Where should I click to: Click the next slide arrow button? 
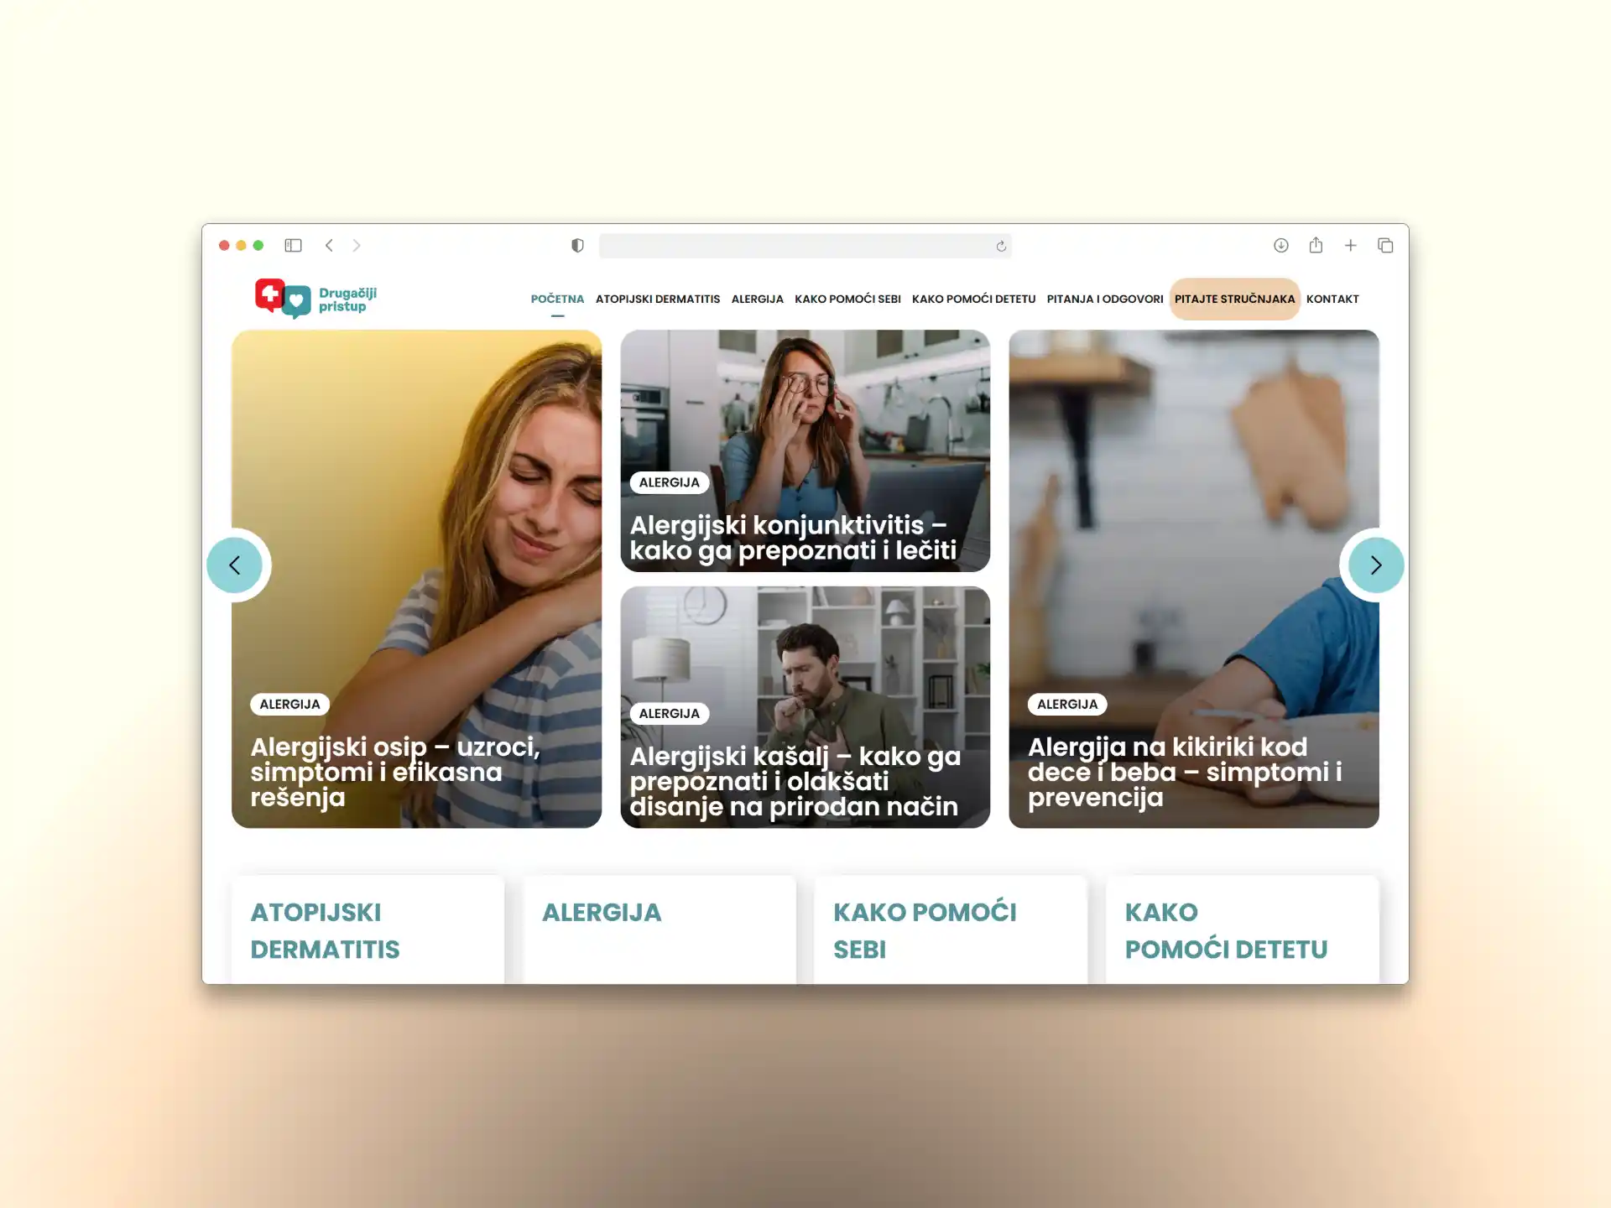pos(1376,565)
